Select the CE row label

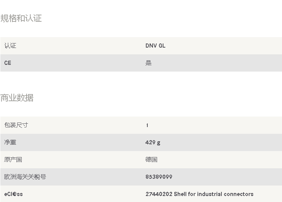tap(8, 63)
